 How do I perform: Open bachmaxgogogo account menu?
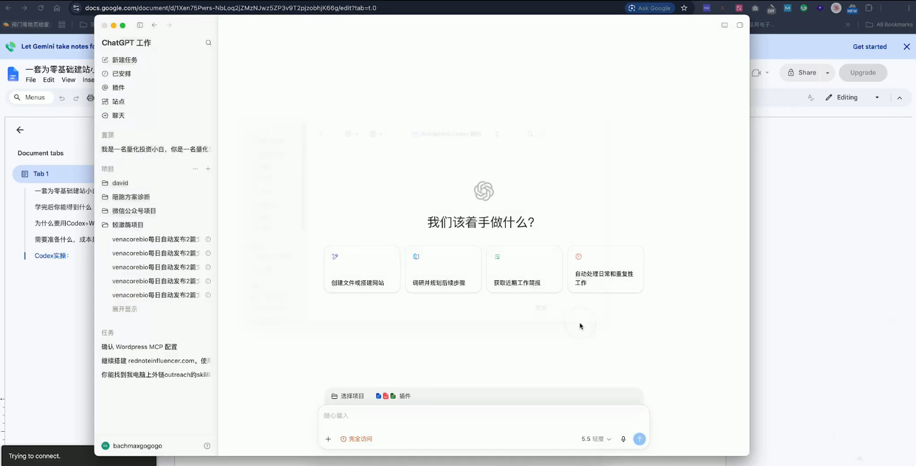[x=132, y=446]
